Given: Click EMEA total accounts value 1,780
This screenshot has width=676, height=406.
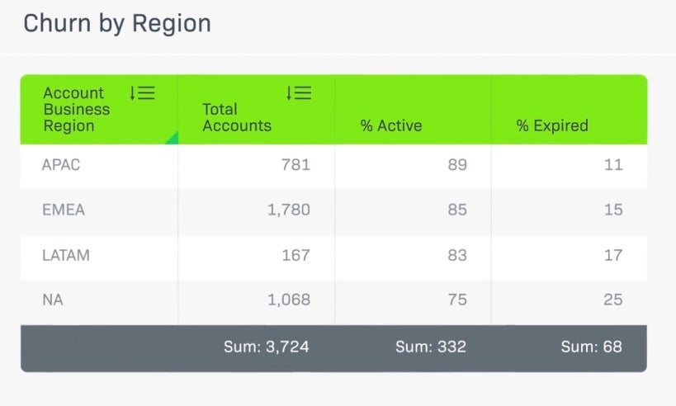Looking at the screenshot, I should tap(288, 210).
